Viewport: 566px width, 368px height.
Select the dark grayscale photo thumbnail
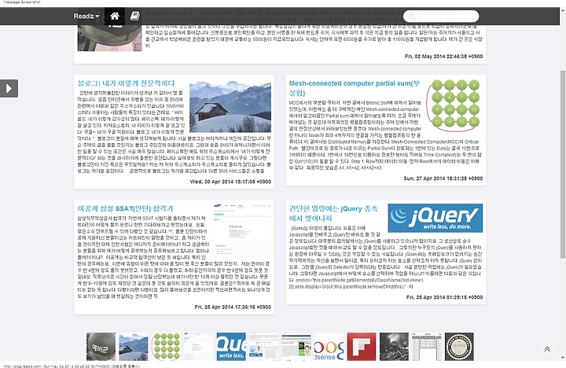(x=394, y=347)
